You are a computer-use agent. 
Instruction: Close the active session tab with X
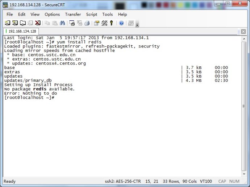click(243, 32)
